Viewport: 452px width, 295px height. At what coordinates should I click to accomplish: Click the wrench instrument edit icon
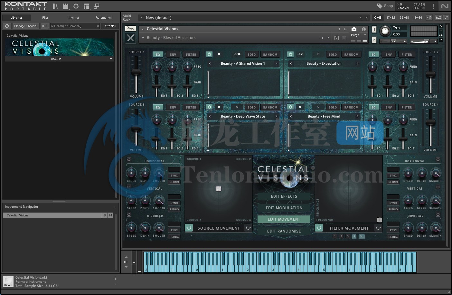tap(130, 29)
